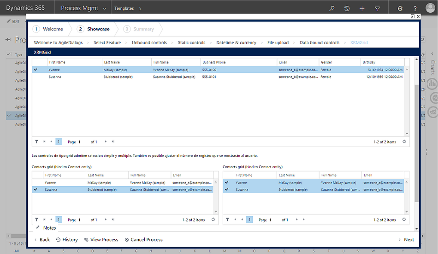Open the Welcome step tab

48,29
